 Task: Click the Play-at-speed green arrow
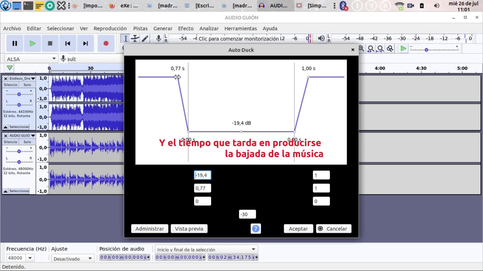click(403, 49)
